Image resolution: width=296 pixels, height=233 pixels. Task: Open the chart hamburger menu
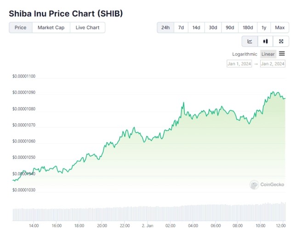282,54
